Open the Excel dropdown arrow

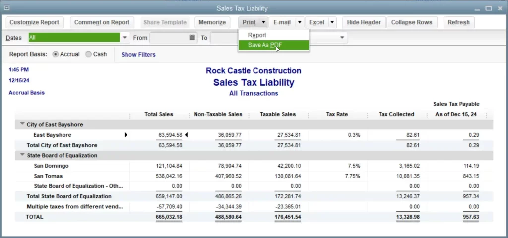331,22
